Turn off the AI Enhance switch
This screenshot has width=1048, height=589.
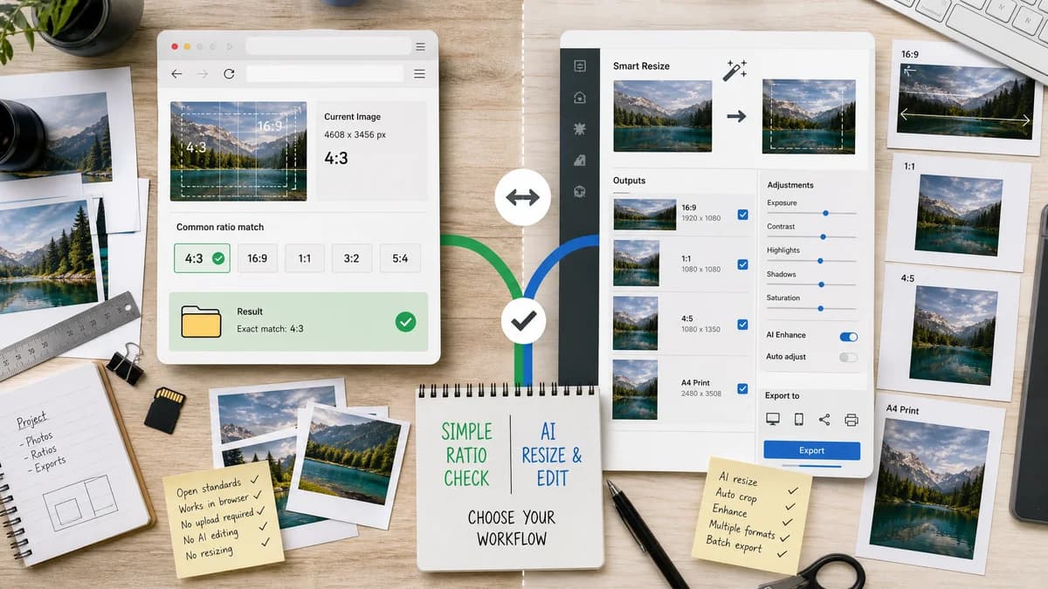point(848,336)
